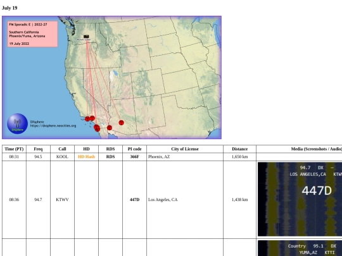Viewport: 342px width, 256px height.
Task: Select the frequency cell '94.5'
Action: tap(38, 157)
